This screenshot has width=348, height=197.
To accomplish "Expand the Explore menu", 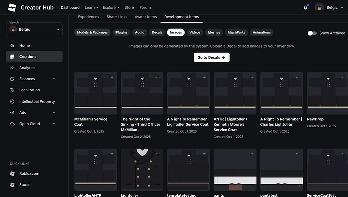I will (111, 8).
